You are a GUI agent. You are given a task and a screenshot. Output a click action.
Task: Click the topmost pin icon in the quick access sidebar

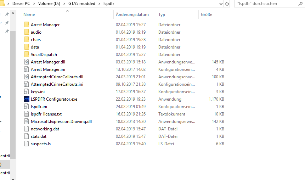pos(7,14)
